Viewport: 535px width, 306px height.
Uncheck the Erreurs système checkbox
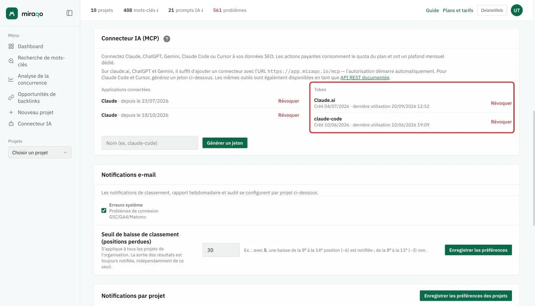point(104,210)
